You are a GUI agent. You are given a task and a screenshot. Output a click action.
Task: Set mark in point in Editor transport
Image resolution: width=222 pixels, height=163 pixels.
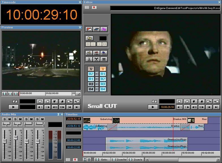point(180,101)
